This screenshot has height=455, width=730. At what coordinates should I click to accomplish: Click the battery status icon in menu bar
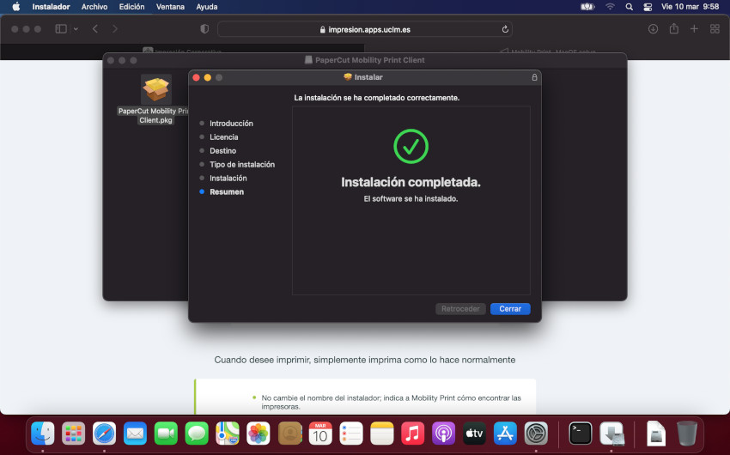tap(587, 7)
